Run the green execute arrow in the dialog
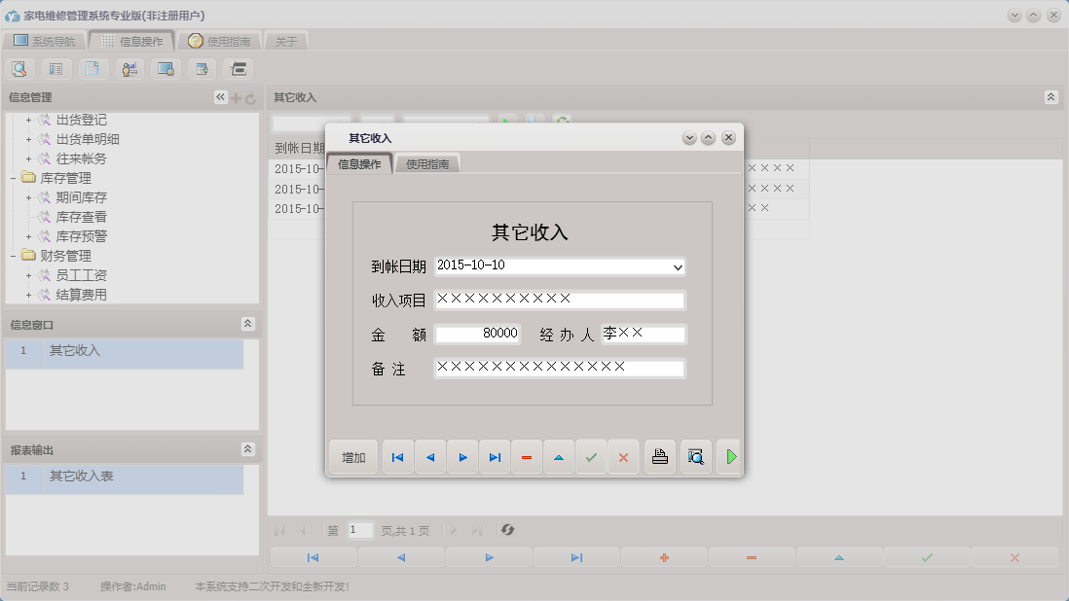Screen dimensions: 1069x601 point(729,456)
